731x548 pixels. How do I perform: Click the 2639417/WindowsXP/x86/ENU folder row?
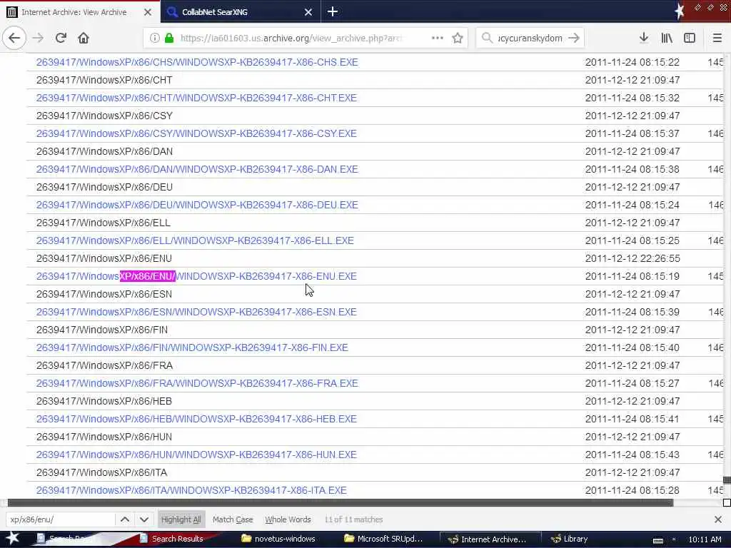coord(104,258)
